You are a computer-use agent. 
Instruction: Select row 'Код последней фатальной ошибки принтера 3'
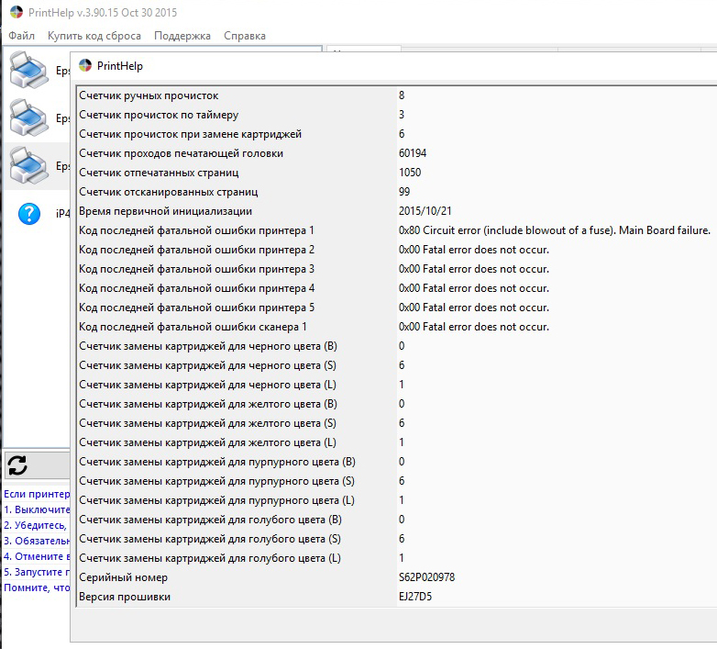[396, 269]
